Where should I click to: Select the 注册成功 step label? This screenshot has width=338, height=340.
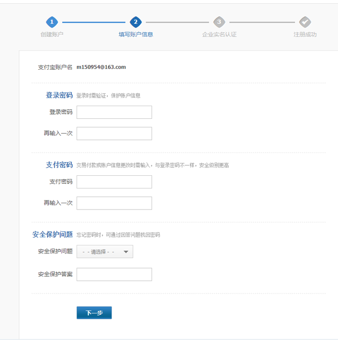[x=305, y=34]
